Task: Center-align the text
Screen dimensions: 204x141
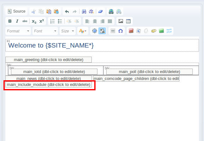Action: 95,21
